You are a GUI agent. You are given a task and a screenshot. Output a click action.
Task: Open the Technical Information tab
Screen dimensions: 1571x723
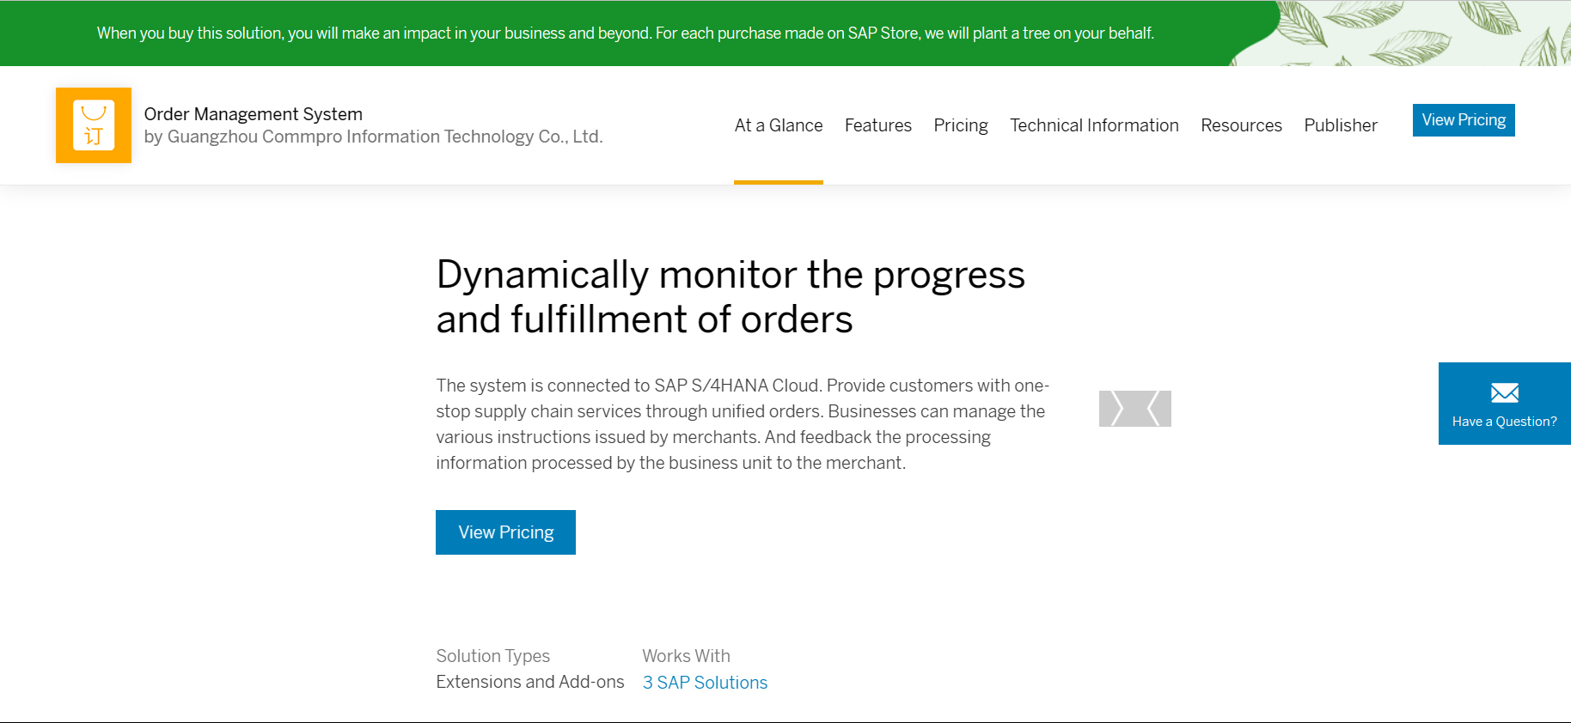coord(1094,125)
